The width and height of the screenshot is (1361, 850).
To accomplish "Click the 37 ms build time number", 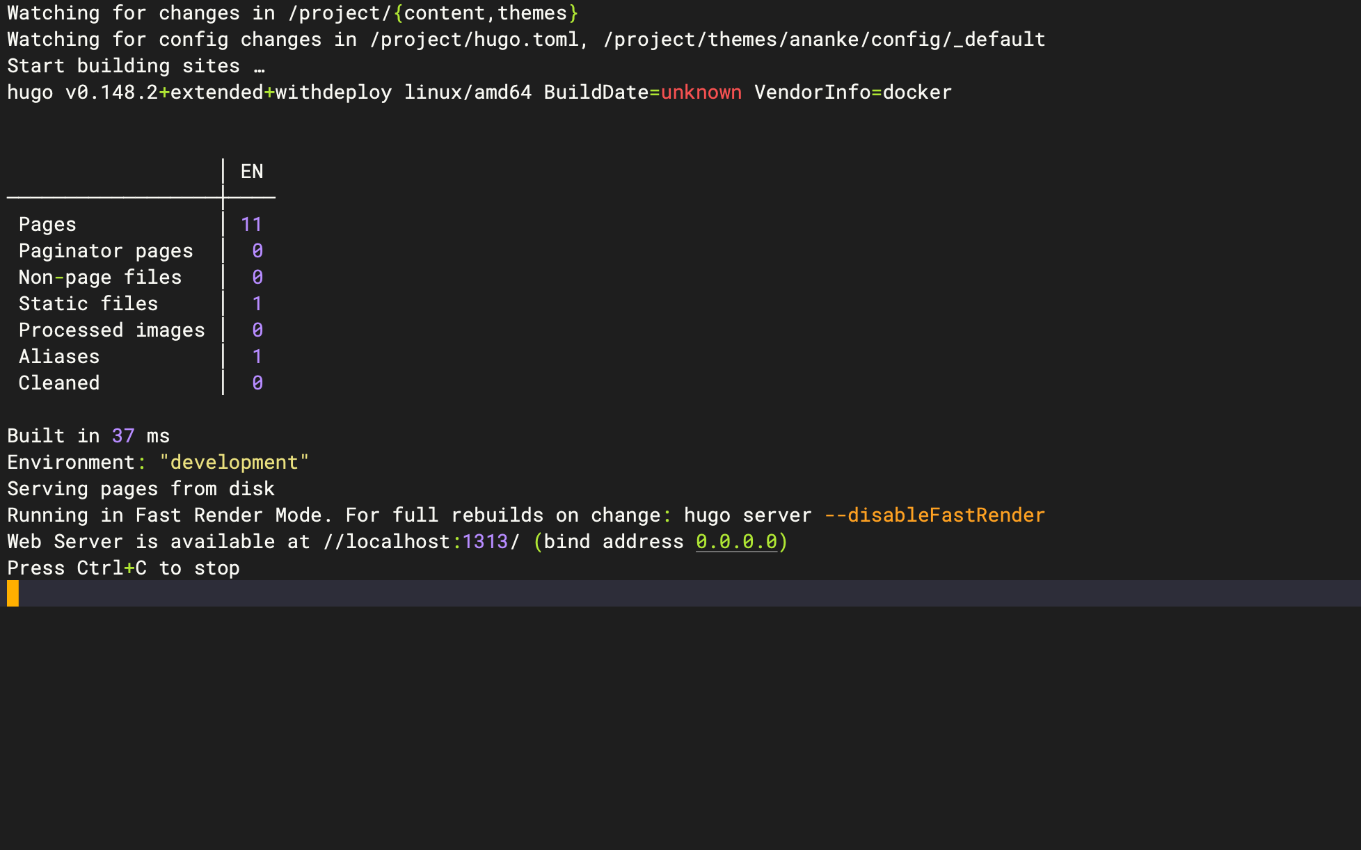I will (123, 436).
